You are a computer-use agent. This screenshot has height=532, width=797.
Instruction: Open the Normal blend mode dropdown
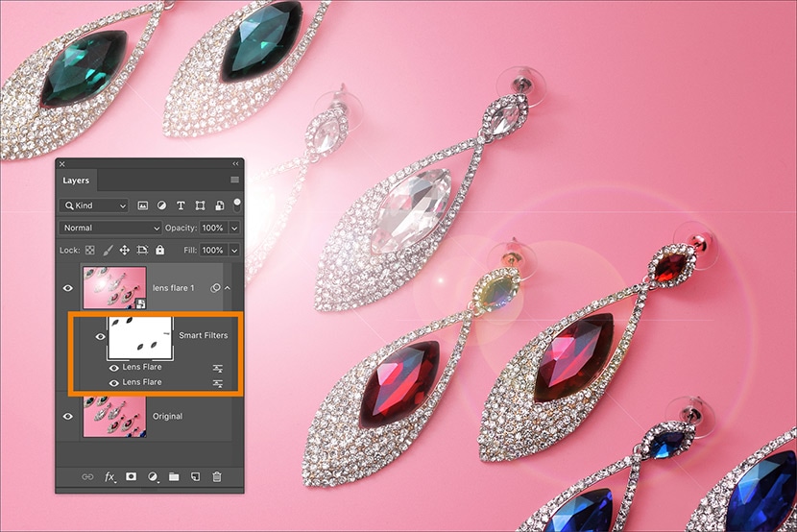(110, 228)
